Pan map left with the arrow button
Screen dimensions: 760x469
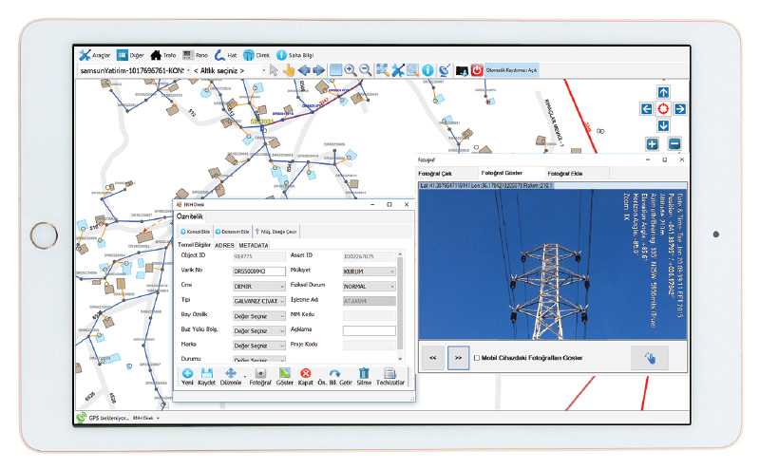(x=646, y=109)
